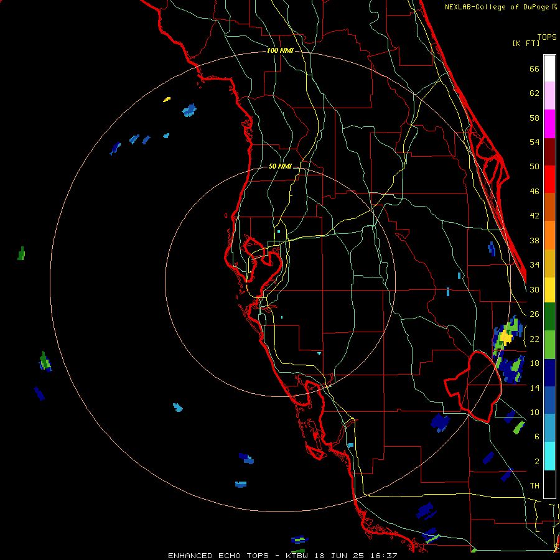Click the 66 value on the scale

(534, 68)
